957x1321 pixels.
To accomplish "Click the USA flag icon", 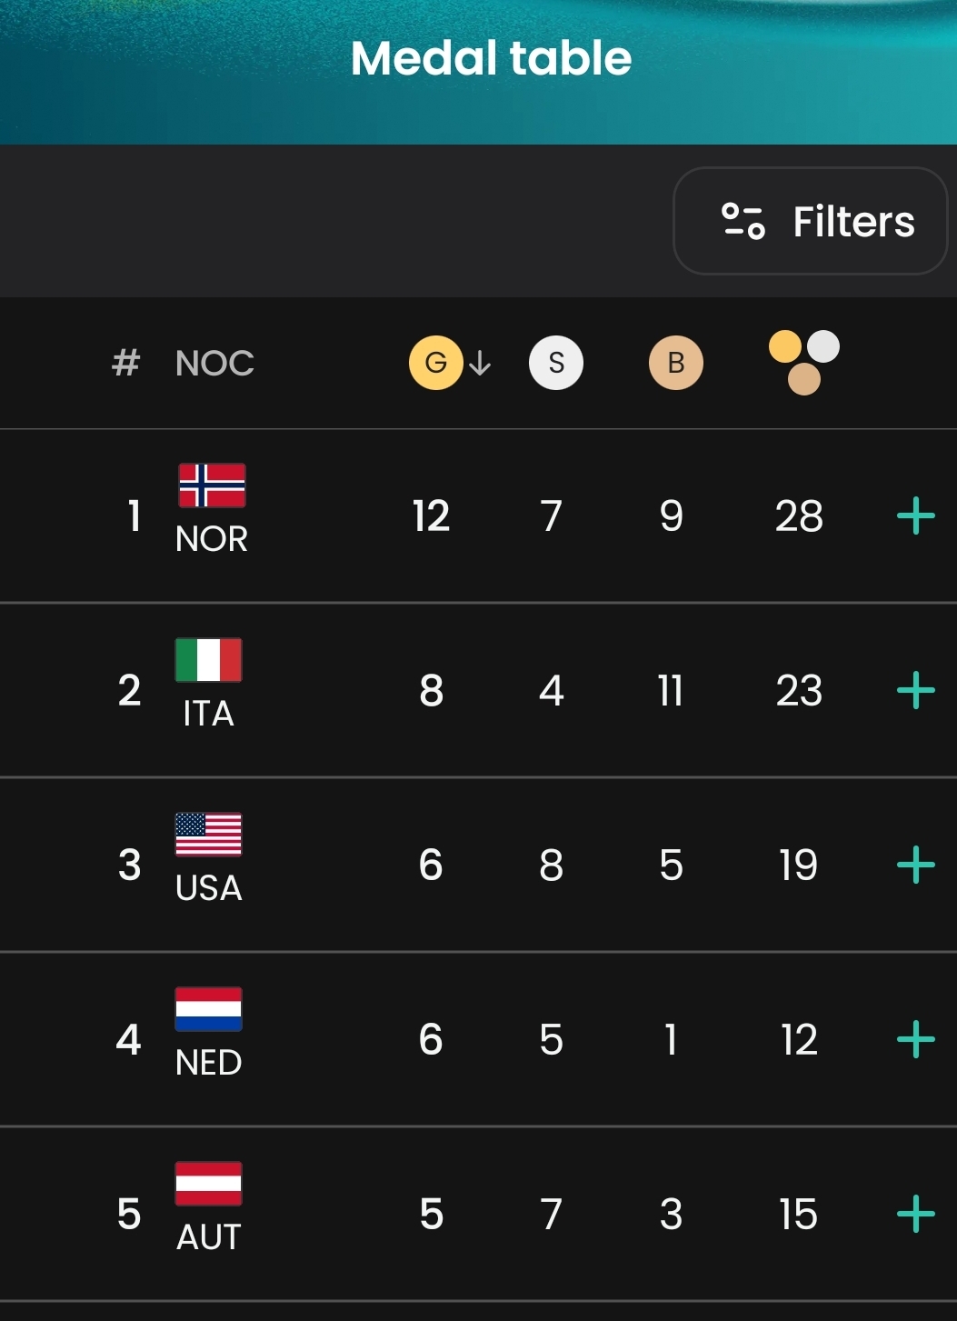I will pyautogui.click(x=209, y=835).
